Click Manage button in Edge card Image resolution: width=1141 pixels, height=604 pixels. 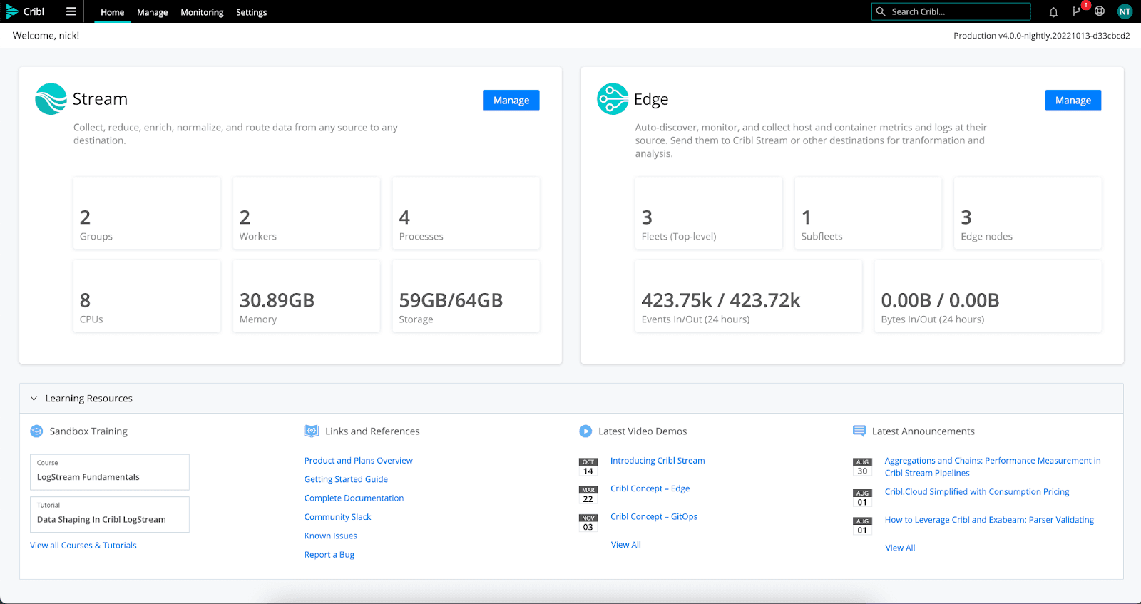coord(1073,101)
